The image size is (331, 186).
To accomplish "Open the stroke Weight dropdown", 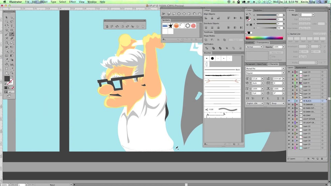I will 313,15.
